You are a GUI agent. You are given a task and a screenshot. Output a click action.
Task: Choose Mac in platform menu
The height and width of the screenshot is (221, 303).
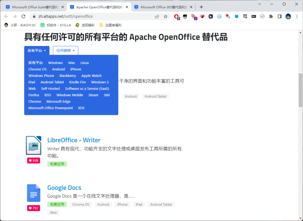click(x=72, y=63)
